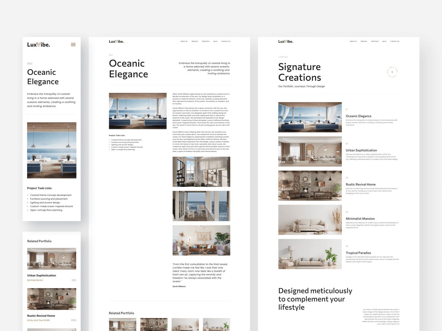Open Contact Us on the Signature Creations page
This screenshot has width=442, height=331.
tap(395, 41)
